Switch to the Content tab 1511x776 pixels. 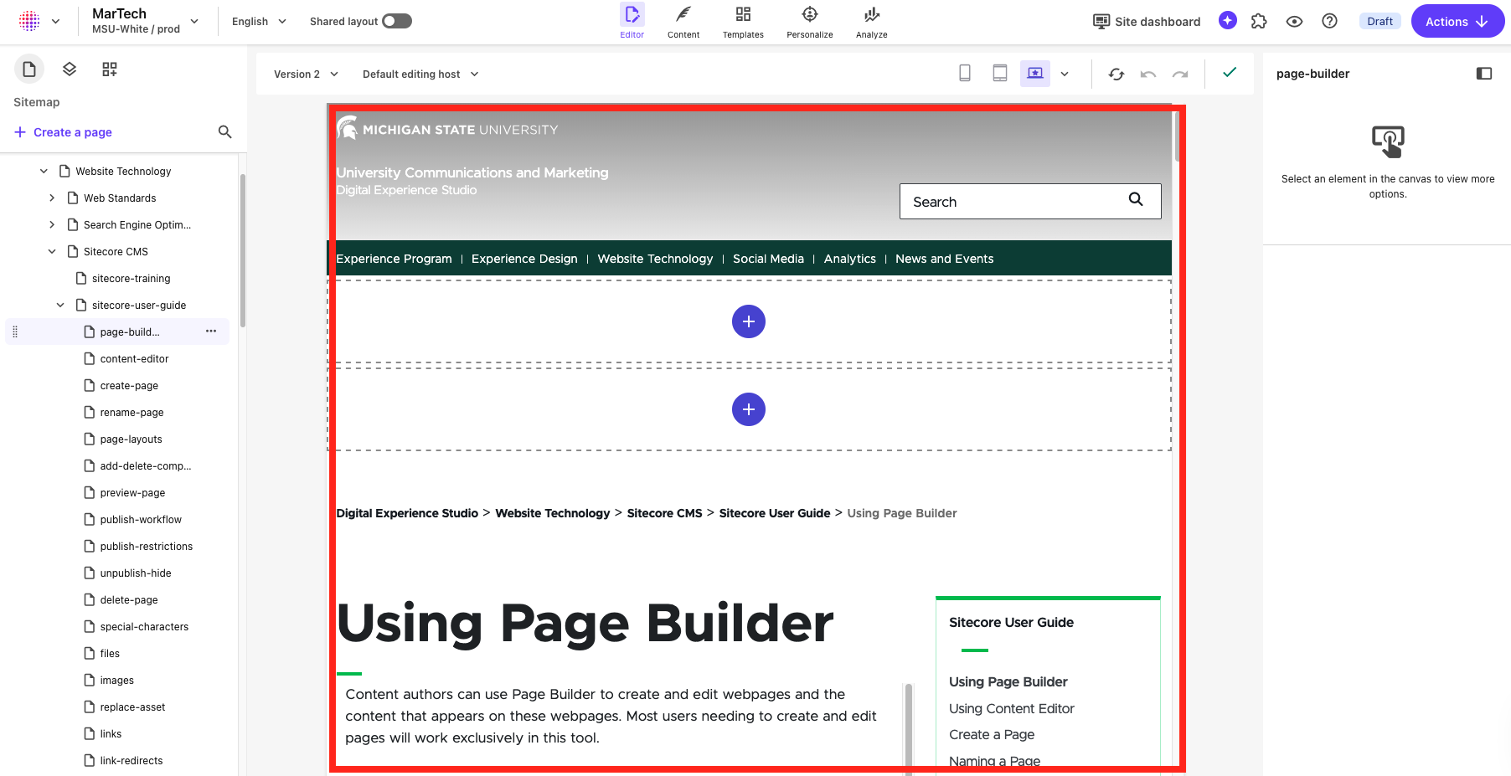coord(683,21)
